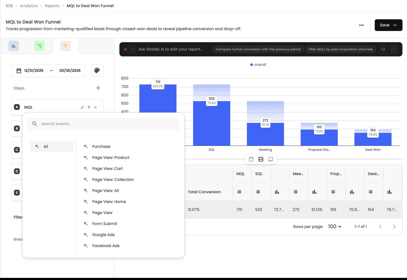Image resolution: width=407 pixels, height=280 pixels.
Task: Edit the start date 12/31/2025
Action: [34, 71]
